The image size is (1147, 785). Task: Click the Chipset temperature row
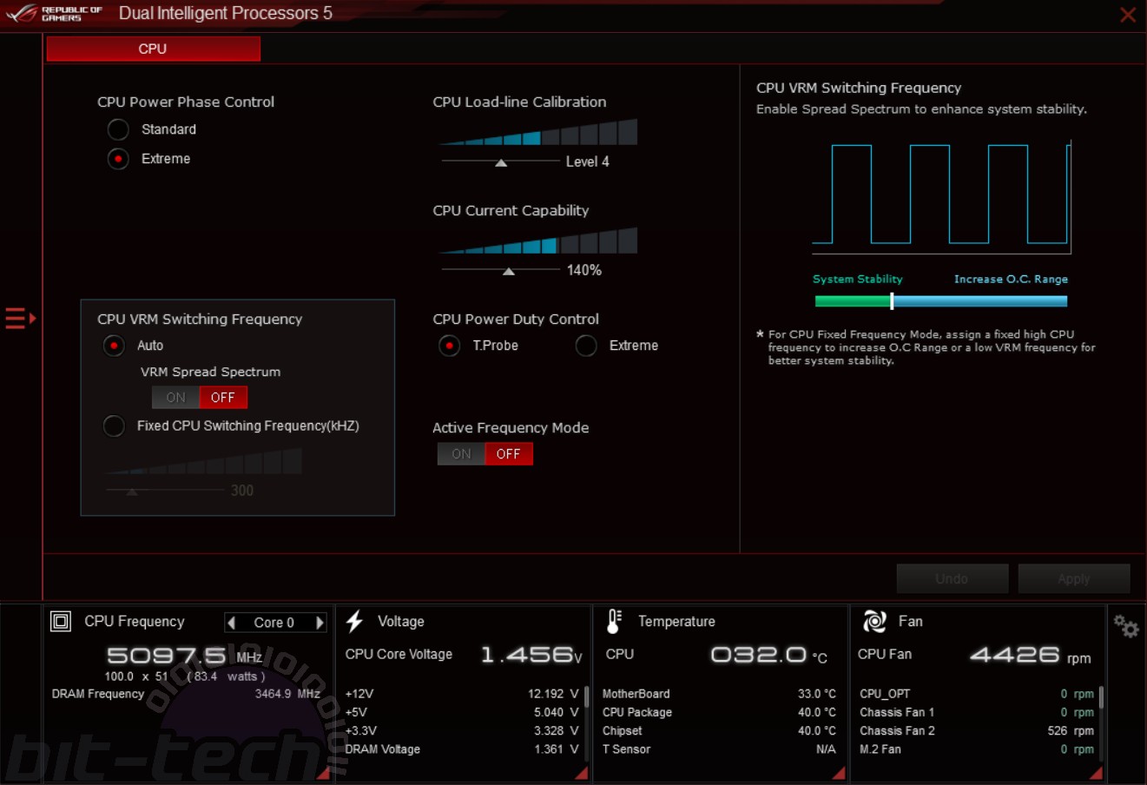(719, 730)
